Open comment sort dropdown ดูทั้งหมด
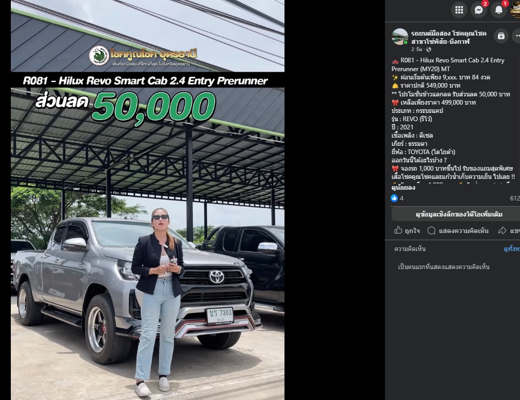 click(512, 249)
